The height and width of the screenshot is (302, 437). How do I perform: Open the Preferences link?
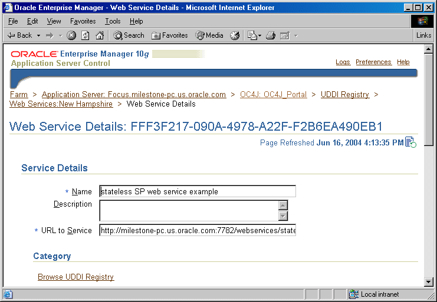[373, 62]
